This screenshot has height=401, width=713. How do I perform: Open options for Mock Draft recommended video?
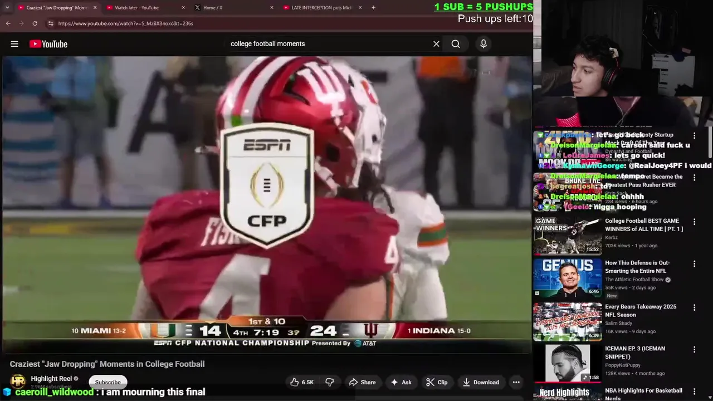click(x=694, y=135)
